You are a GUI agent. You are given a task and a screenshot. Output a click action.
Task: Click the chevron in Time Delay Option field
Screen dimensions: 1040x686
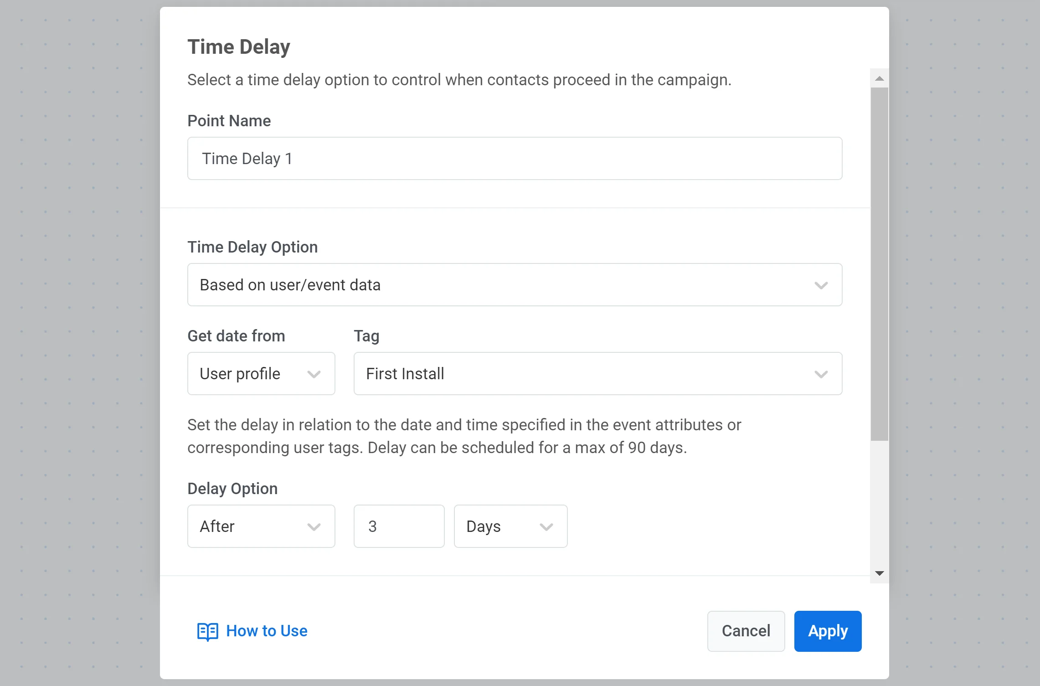point(821,285)
